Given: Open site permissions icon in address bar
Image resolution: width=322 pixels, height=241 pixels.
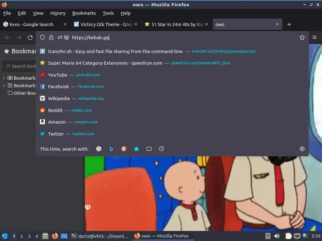Looking at the screenshot, I should [60, 38].
